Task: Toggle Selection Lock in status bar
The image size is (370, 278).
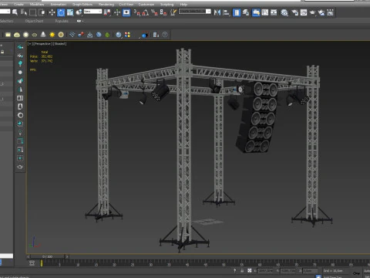Action: (242, 270)
